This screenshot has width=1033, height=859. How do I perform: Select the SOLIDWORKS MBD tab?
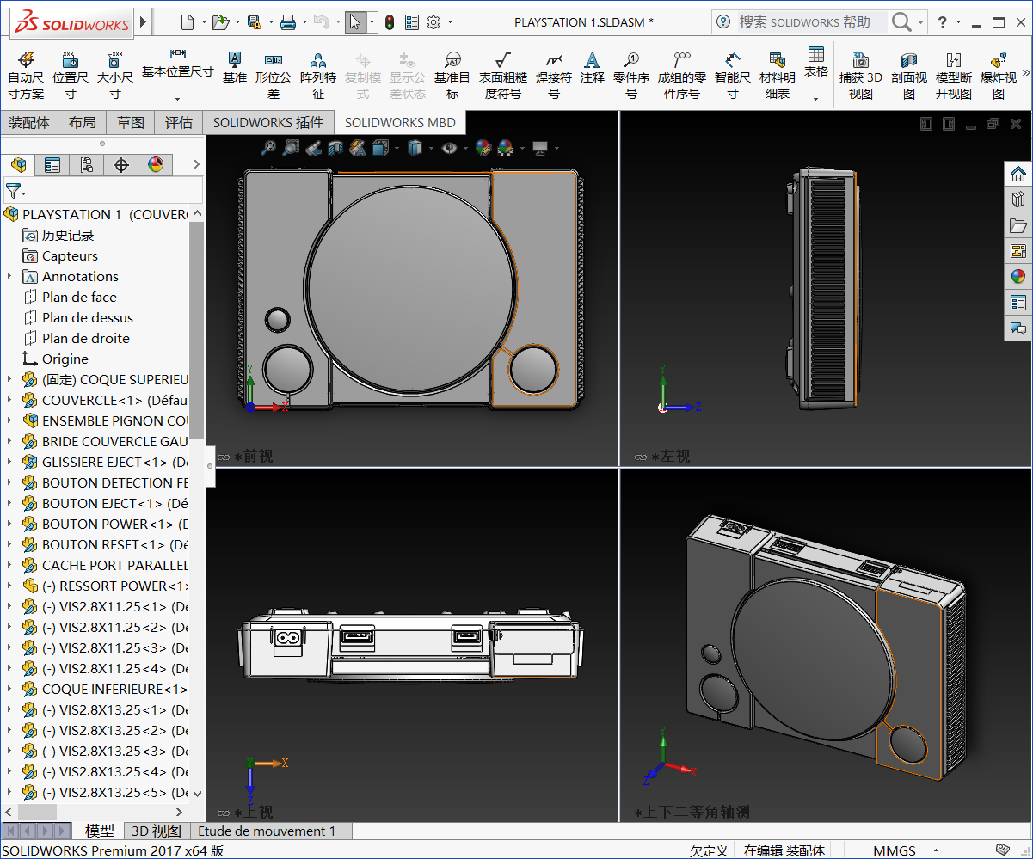400,123
